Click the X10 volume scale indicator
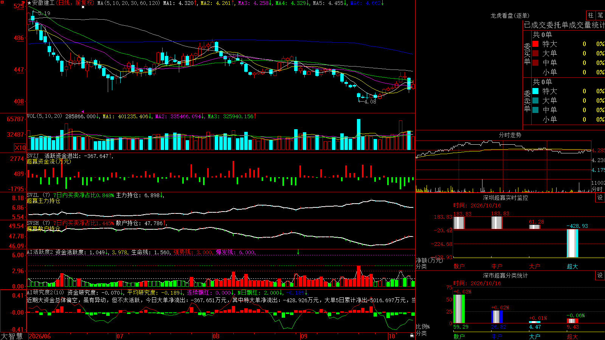The image size is (605, 340). [20, 148]
